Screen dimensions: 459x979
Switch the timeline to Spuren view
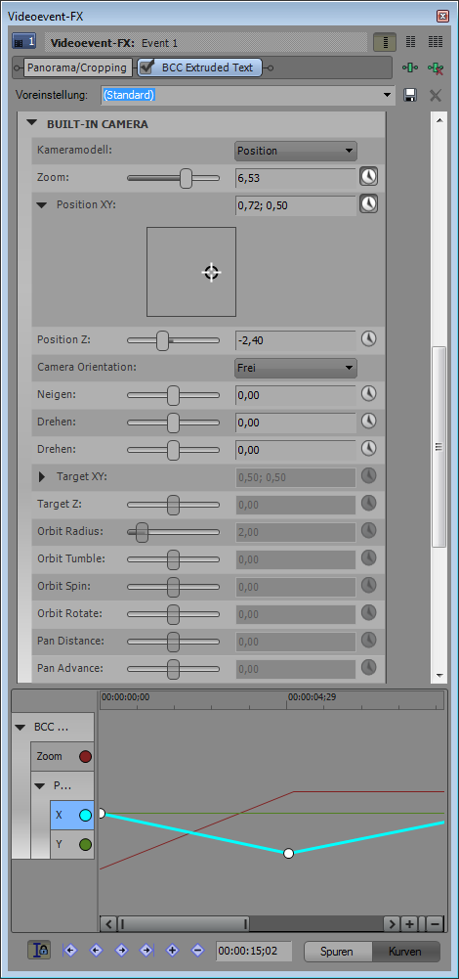click(337, 953)
